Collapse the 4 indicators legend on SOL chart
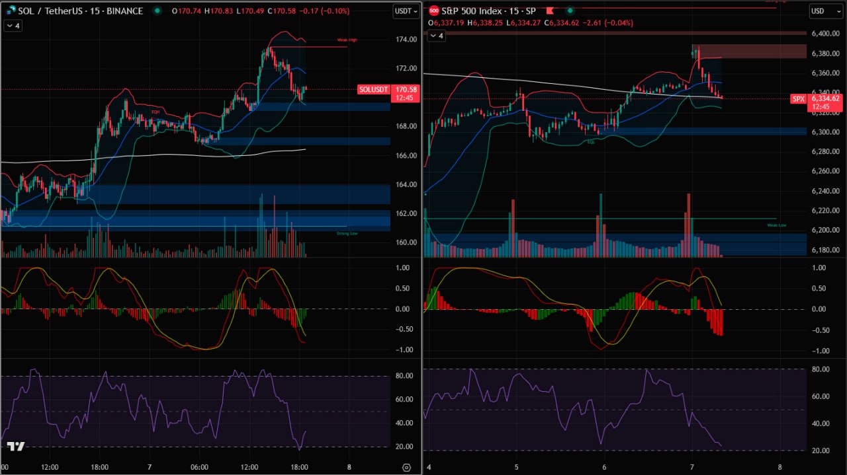Image resolution: width=847 pixels, height=475 pixels. 12,25
